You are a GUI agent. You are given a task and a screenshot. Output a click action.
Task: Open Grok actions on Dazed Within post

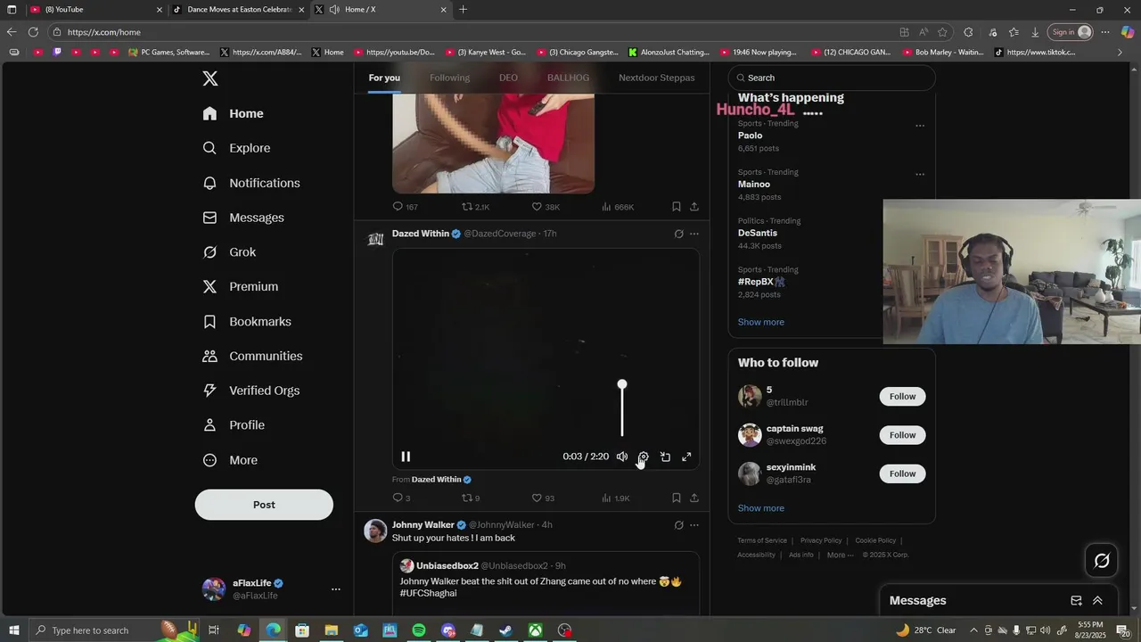pos(678,234)
